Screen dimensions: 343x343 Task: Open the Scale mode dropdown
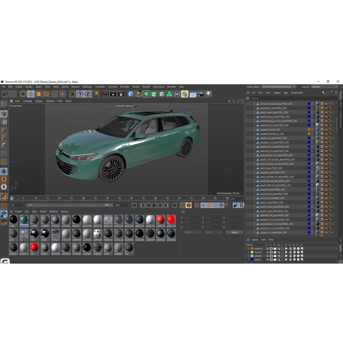click(213, 232)
